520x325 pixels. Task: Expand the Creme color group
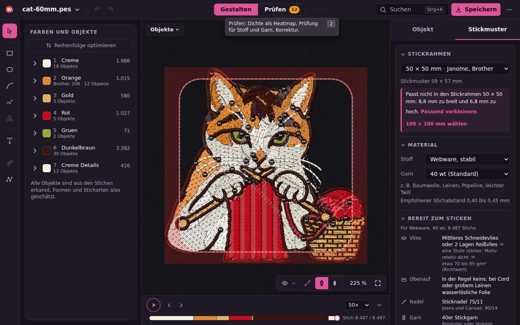pyautogui.click(x=35, y=63)
